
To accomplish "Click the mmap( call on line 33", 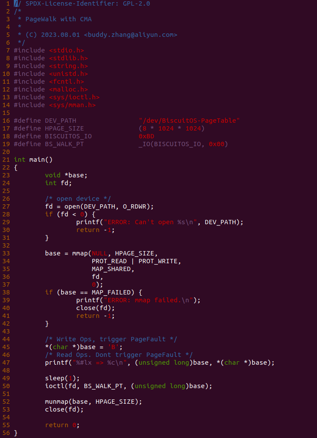I will click(x=82, y=253).
